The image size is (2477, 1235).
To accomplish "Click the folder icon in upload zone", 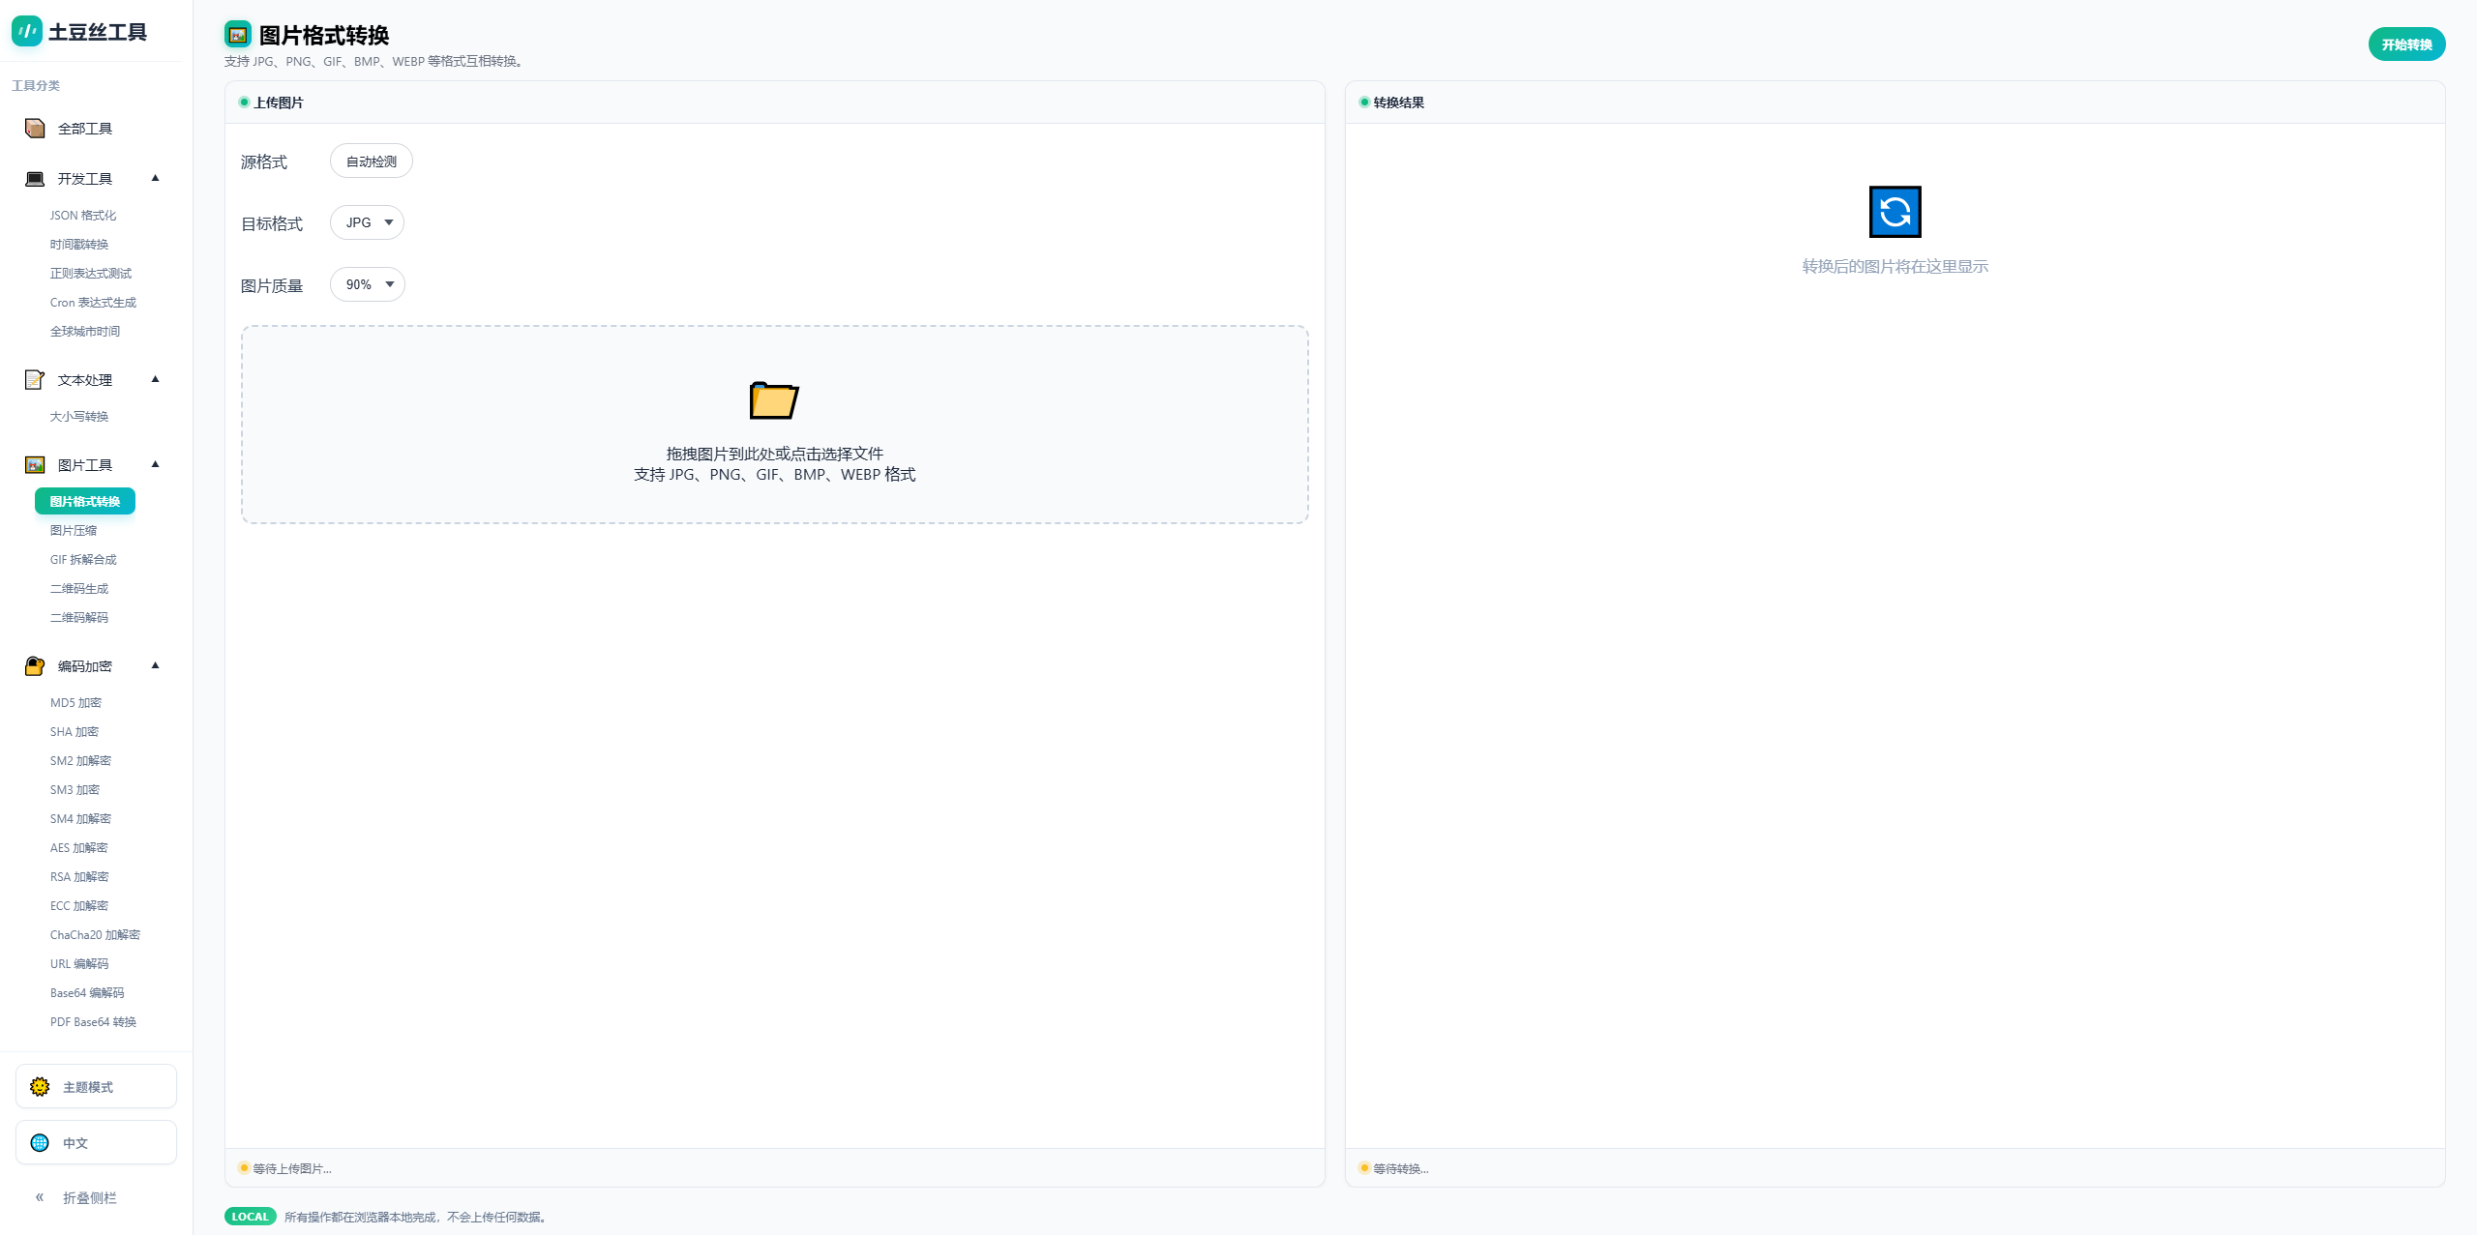I will (774, 399).
